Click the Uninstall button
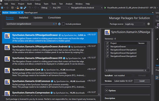Image resolution: width=159 pixels, height=101 pixels. click(x=142, y=76)
